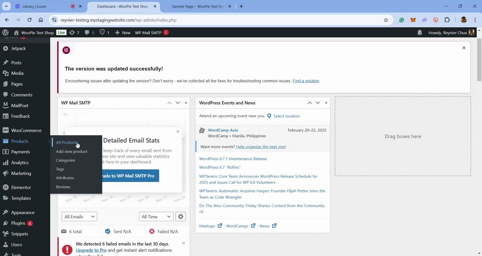Click the page vertical scrollbar
Screen dimensions: 482x256
click(x=479, y=60)
